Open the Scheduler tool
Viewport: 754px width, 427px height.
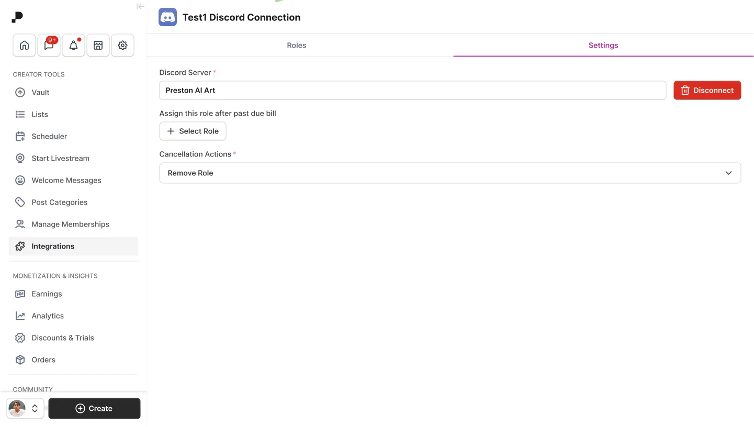pyautogui.click(x=49, y=136)
